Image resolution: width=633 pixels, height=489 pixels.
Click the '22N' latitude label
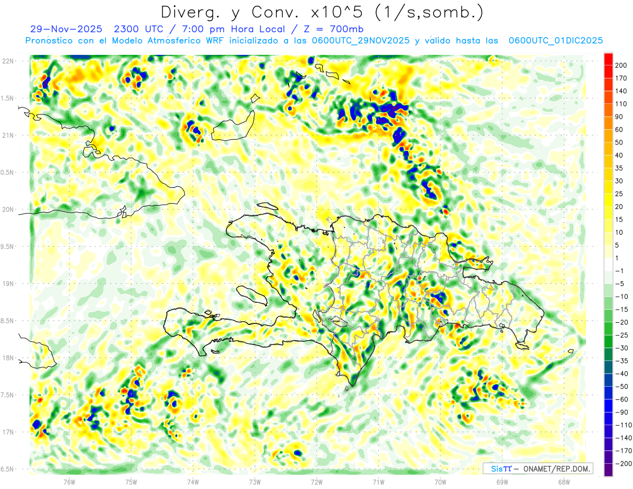click(8, 61)
